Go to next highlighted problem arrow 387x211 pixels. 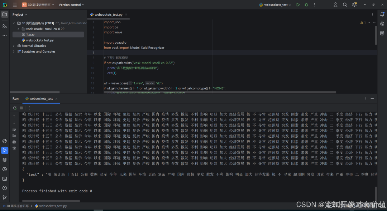coord(374,23)
